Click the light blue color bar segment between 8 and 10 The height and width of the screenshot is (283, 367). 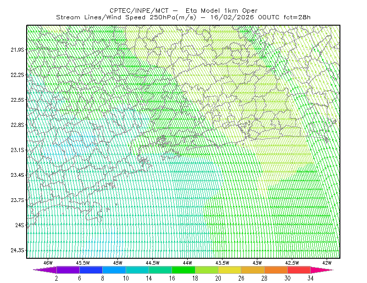[114, 270]
